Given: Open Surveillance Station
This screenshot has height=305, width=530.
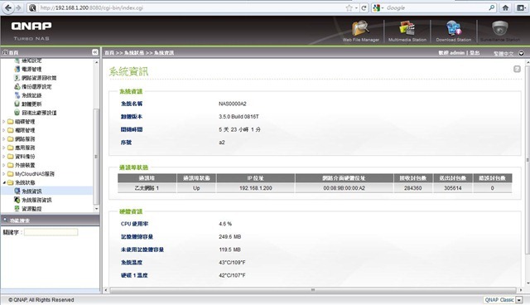Looking at the screenshot, I should click(500, 31).
